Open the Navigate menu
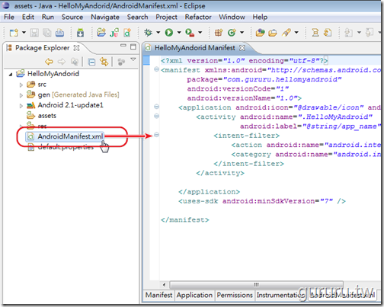 [x=105, y=17]
